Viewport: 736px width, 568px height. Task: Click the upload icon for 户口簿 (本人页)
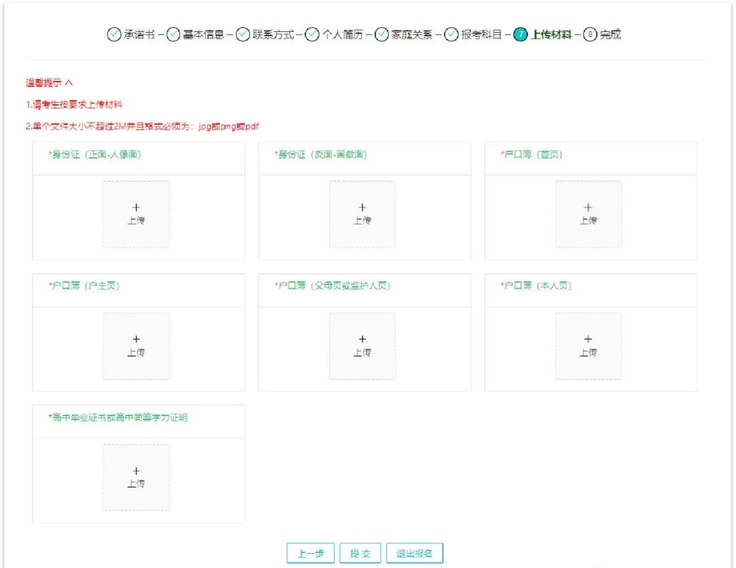pos(588,345)
